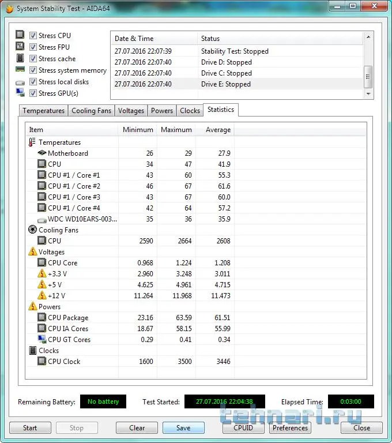The width and height of the screenshot is (392, 443).
Task: Click the Motherboard row icon
Action: pos(42,153)
